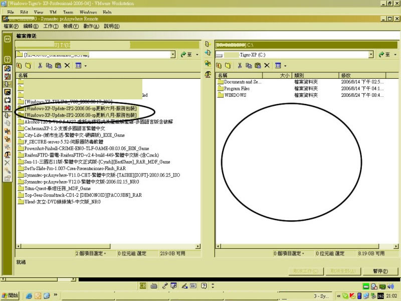Click the right scroll arrow of T: pane scrollbar
The height and width of the screenshot is (301, 401).
tap(198, 246)
